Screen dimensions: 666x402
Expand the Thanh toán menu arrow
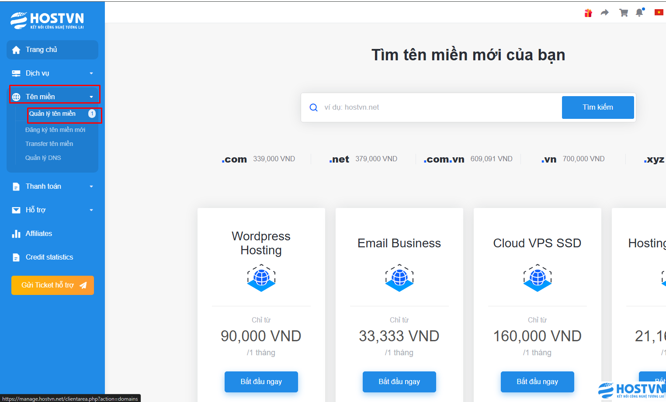click(91, 187)
